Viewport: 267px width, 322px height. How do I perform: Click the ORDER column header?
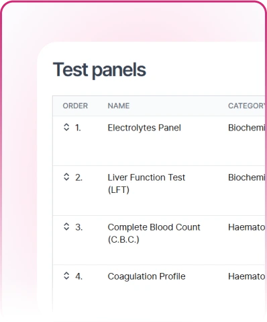pos(75,106)
